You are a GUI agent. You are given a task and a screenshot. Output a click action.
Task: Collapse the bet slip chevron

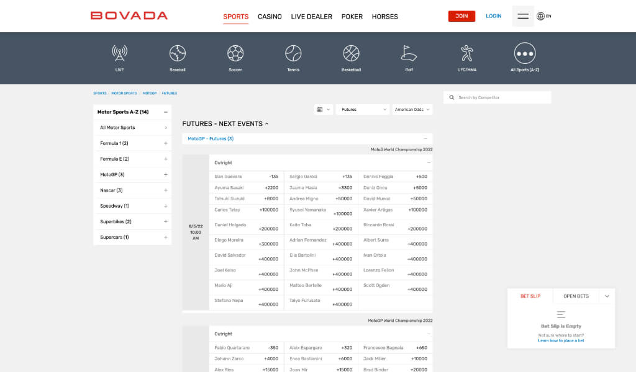607,296
